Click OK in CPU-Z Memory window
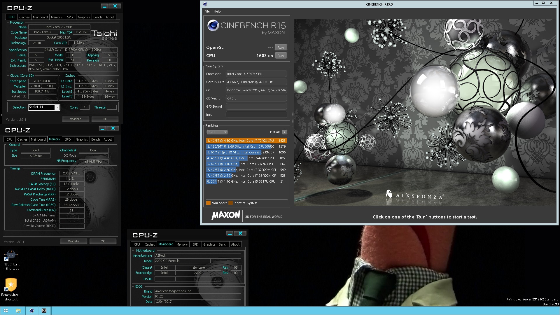Viewport: 560px width, 315px height. point(103,241)
